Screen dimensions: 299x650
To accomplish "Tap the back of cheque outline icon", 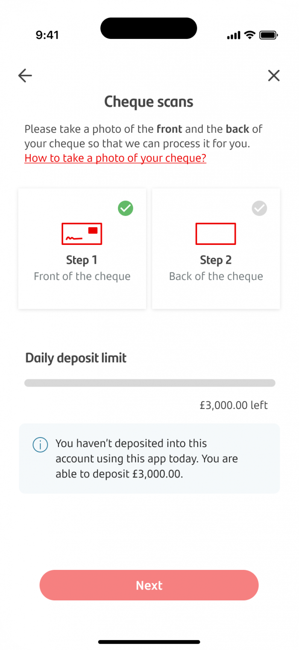I will click(216, 234).
